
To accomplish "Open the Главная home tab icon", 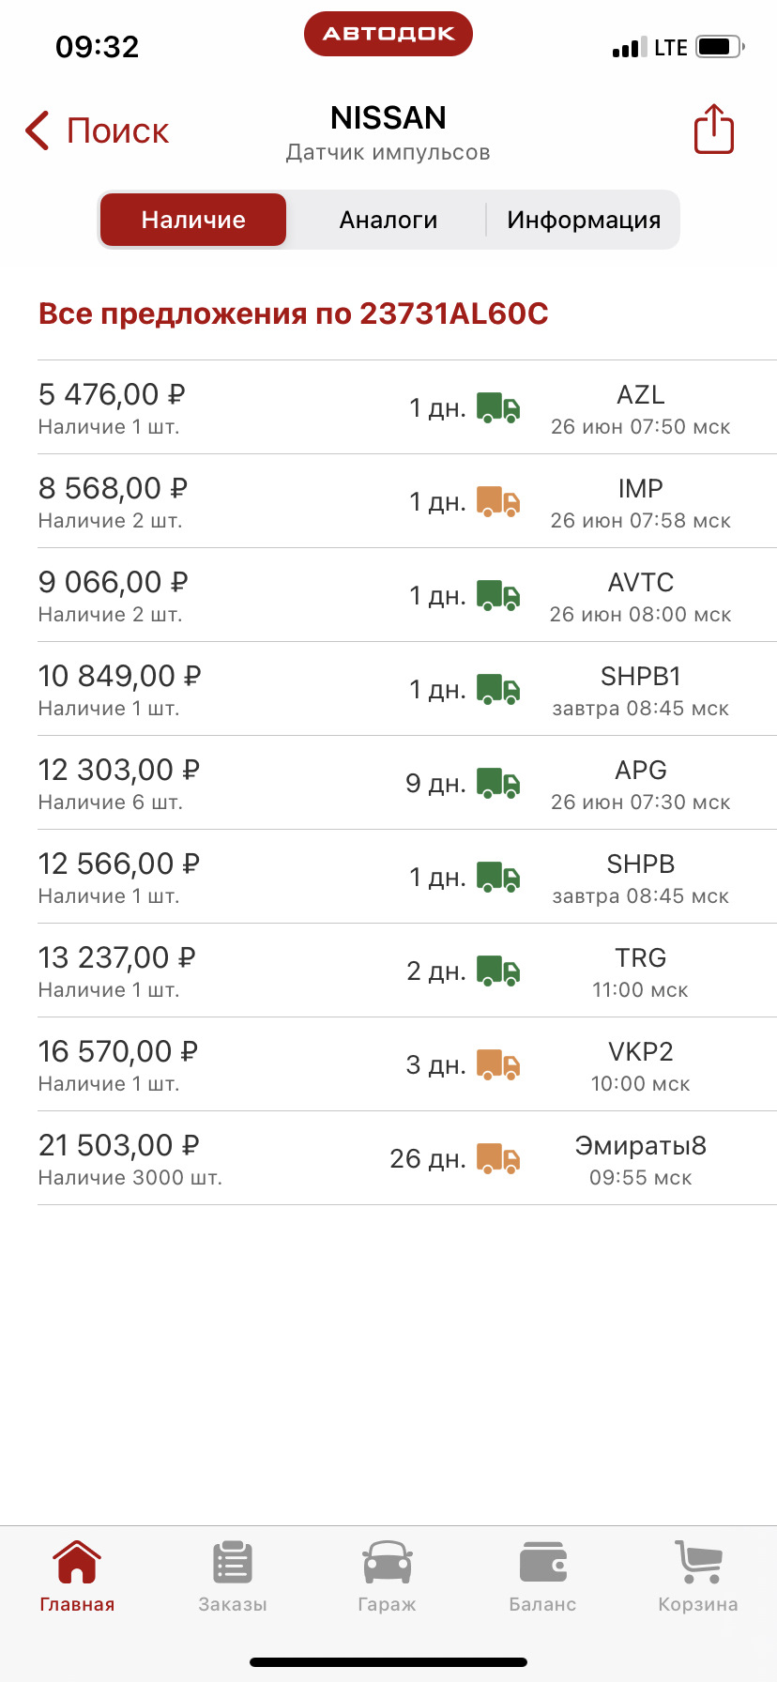I will 77,1563.
